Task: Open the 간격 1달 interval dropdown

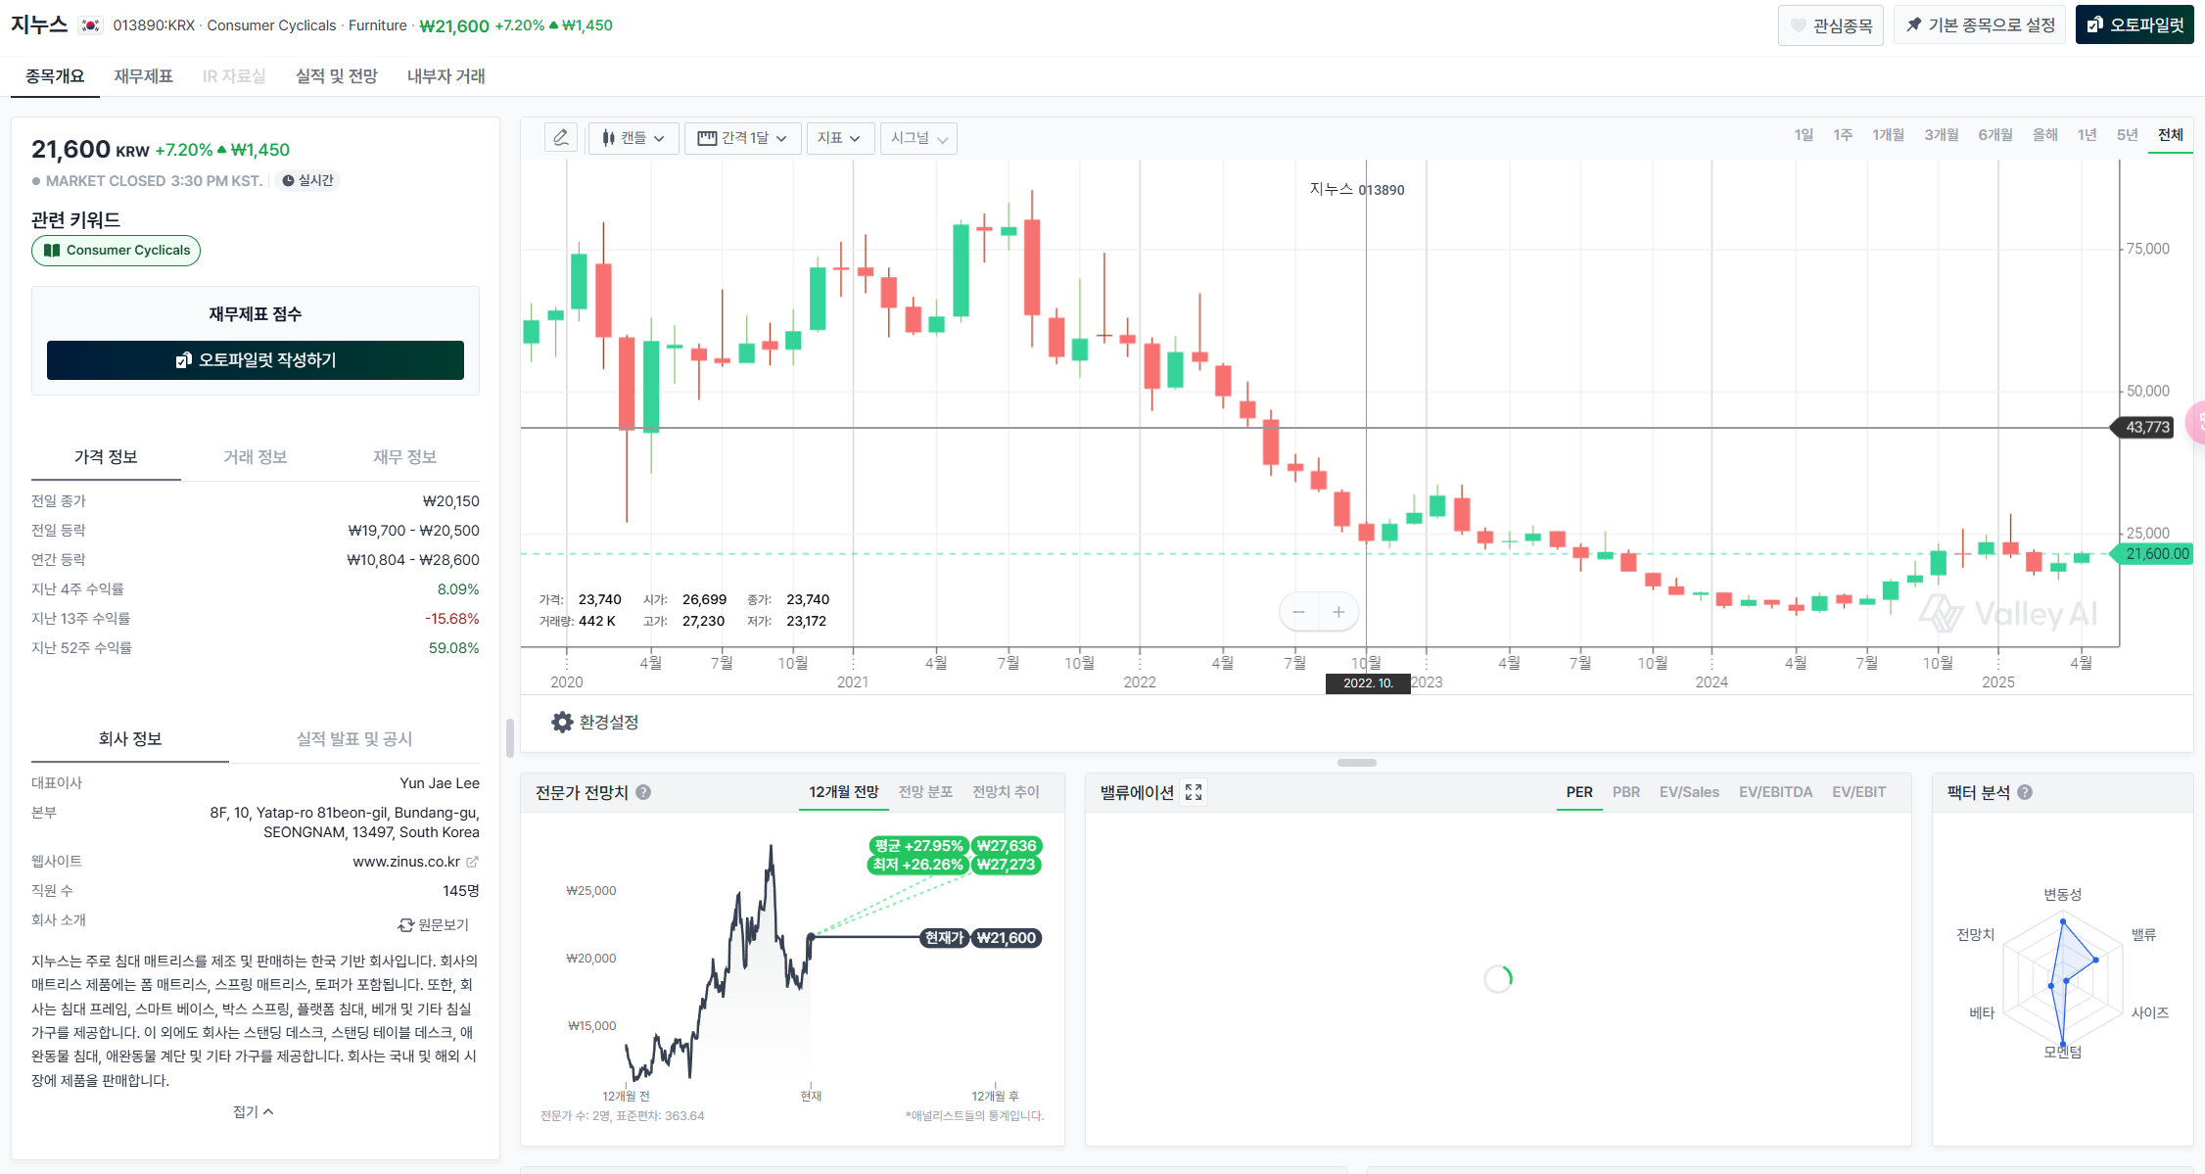Action: [x=742, y=138]
